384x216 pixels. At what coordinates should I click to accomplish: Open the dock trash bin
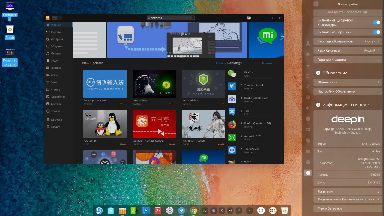tap(285, 211)
